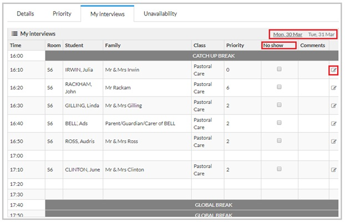This screenshot has width=345, height=222.
Task: Mark ROSS, Audris as no show
Action: pyautogui.click(x=279, y=140)
